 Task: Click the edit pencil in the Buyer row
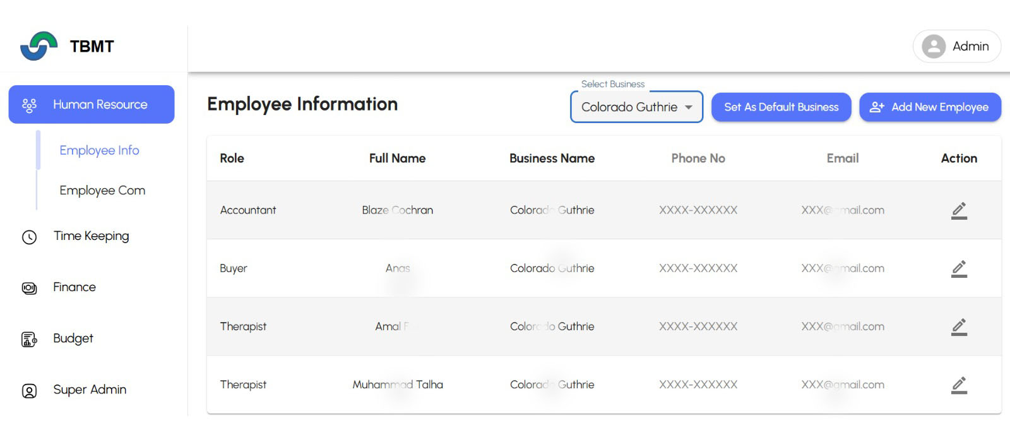tap(959, 268)
